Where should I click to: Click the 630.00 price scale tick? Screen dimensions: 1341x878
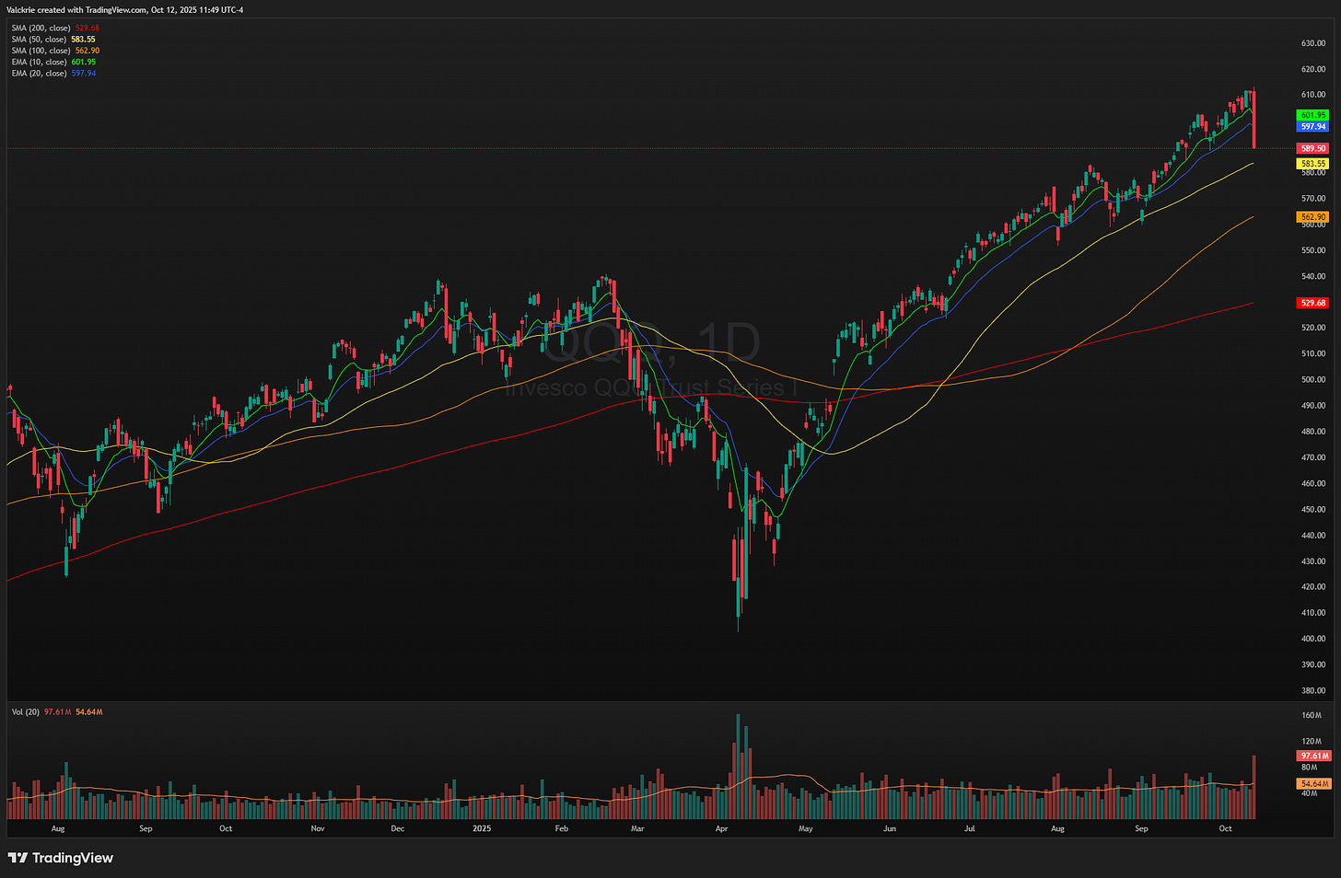[1313, 43]
